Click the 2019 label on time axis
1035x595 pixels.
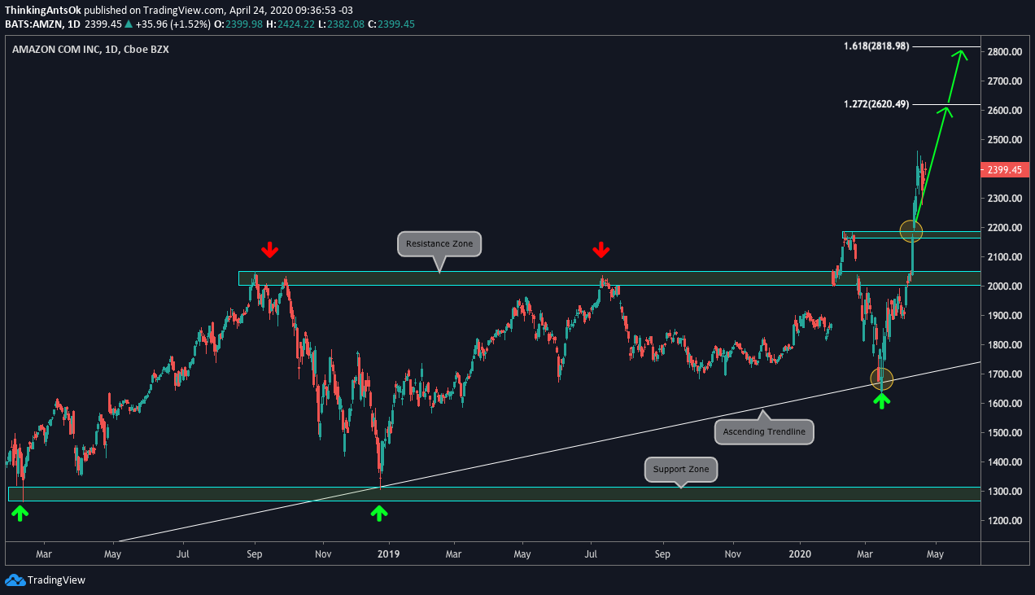tap(389, 554)
